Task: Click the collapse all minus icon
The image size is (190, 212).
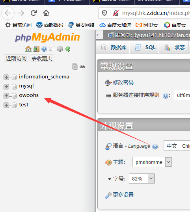Action: [x=75, y=67]
